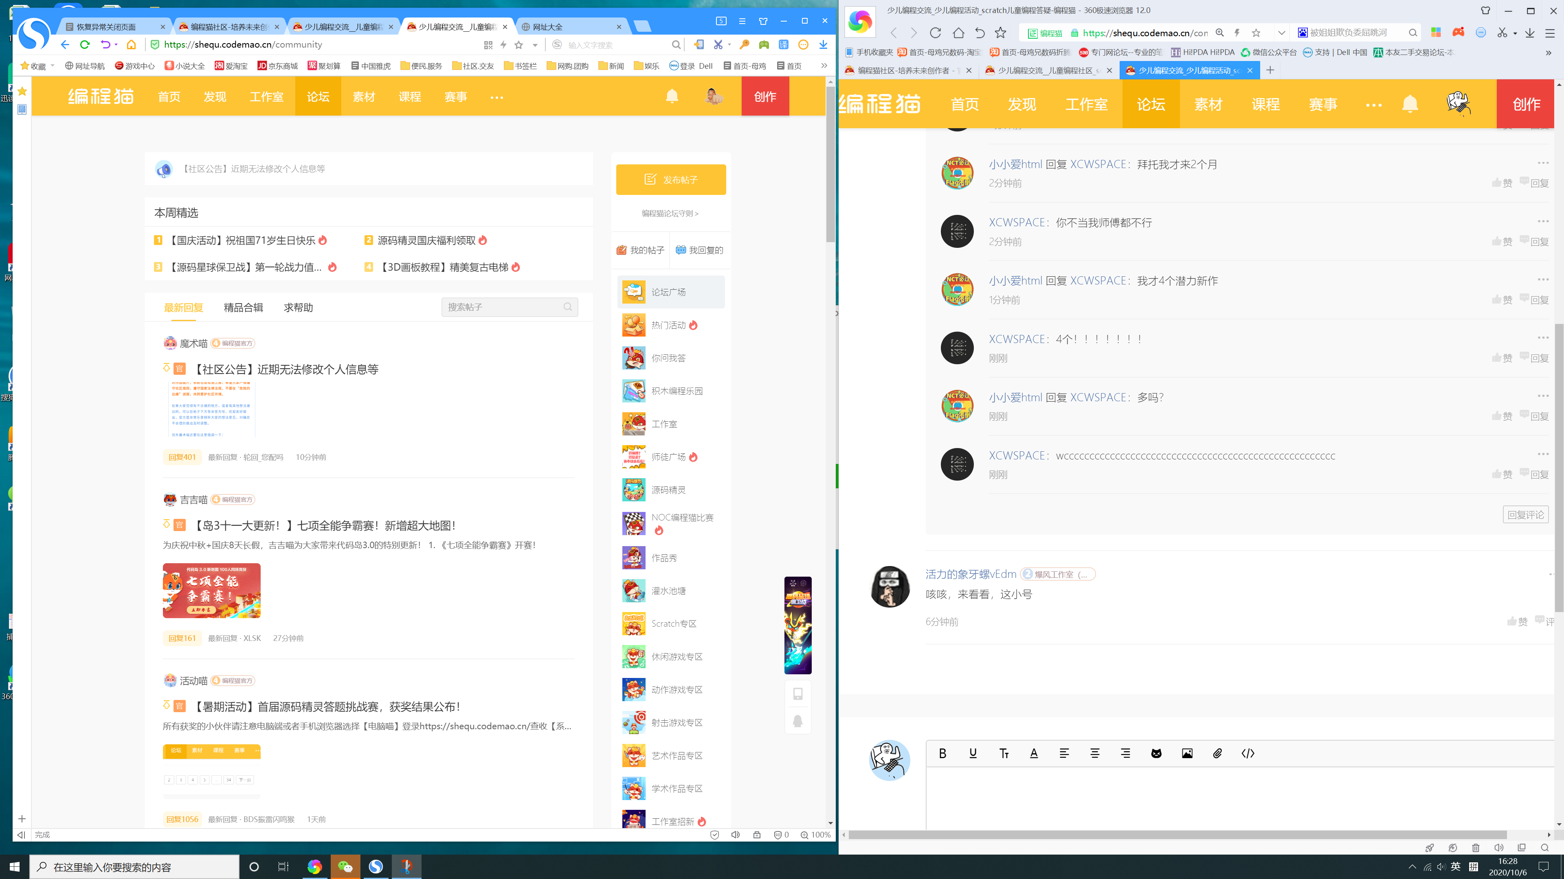Open downloads in 360 browser toolbar

point(1530,33)
